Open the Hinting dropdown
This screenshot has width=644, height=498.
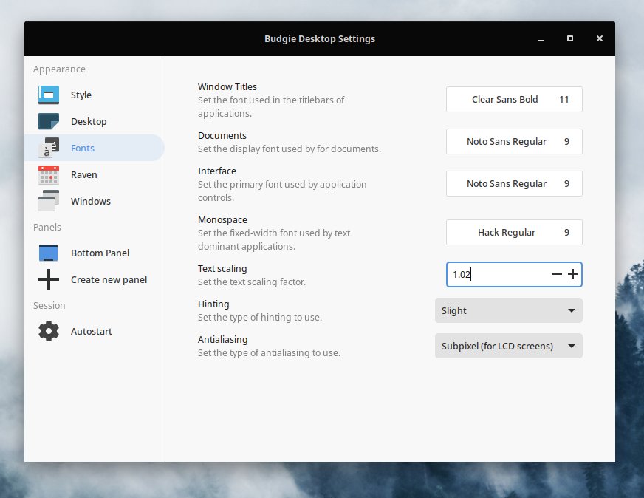click(508, 310)
